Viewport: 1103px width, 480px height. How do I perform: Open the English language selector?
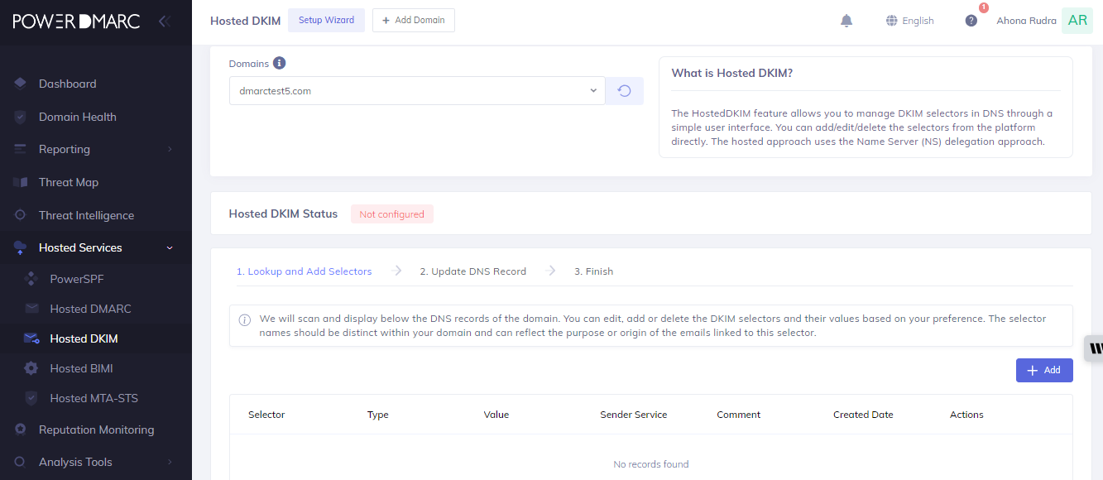(909, 21)
